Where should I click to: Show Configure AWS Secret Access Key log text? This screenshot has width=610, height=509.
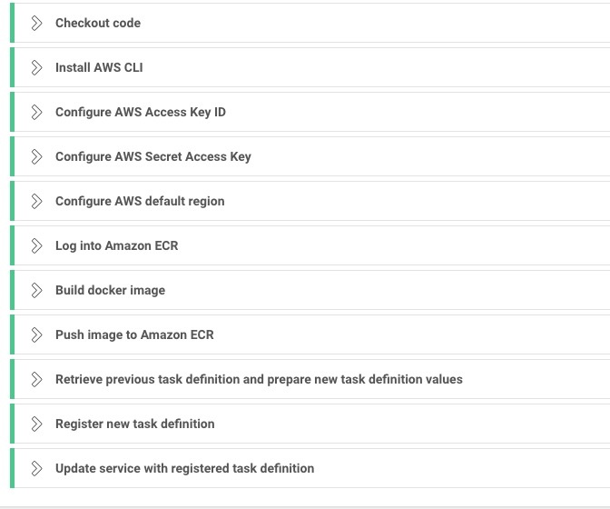[153, 156]
